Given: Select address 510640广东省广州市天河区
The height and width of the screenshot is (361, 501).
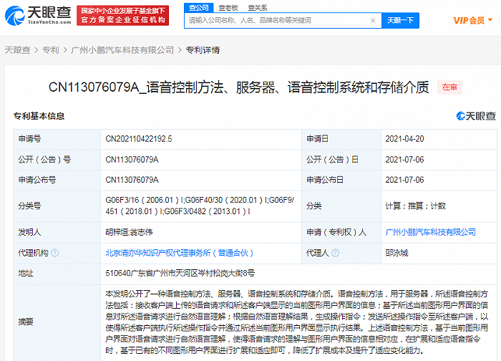Looking at the screenshot, I should [x=180, y=273].
